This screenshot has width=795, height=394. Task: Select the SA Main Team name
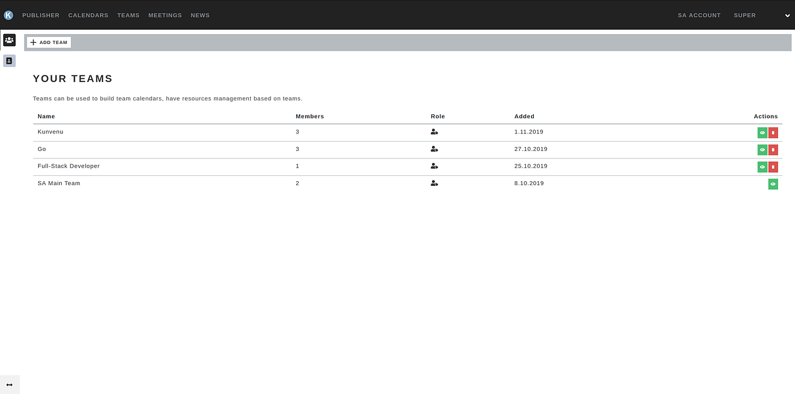[59, 183]
